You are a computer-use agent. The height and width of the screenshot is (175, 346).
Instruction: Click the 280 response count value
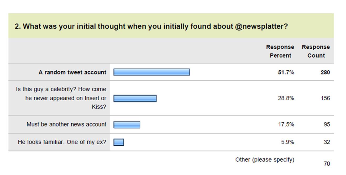[x=325, y=72]
